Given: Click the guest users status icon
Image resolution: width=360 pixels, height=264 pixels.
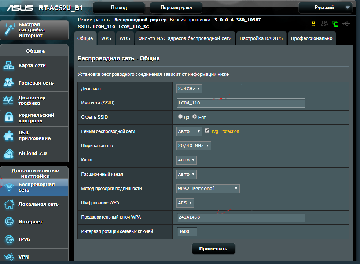Looking at the screenshot, I should (324, 23).
